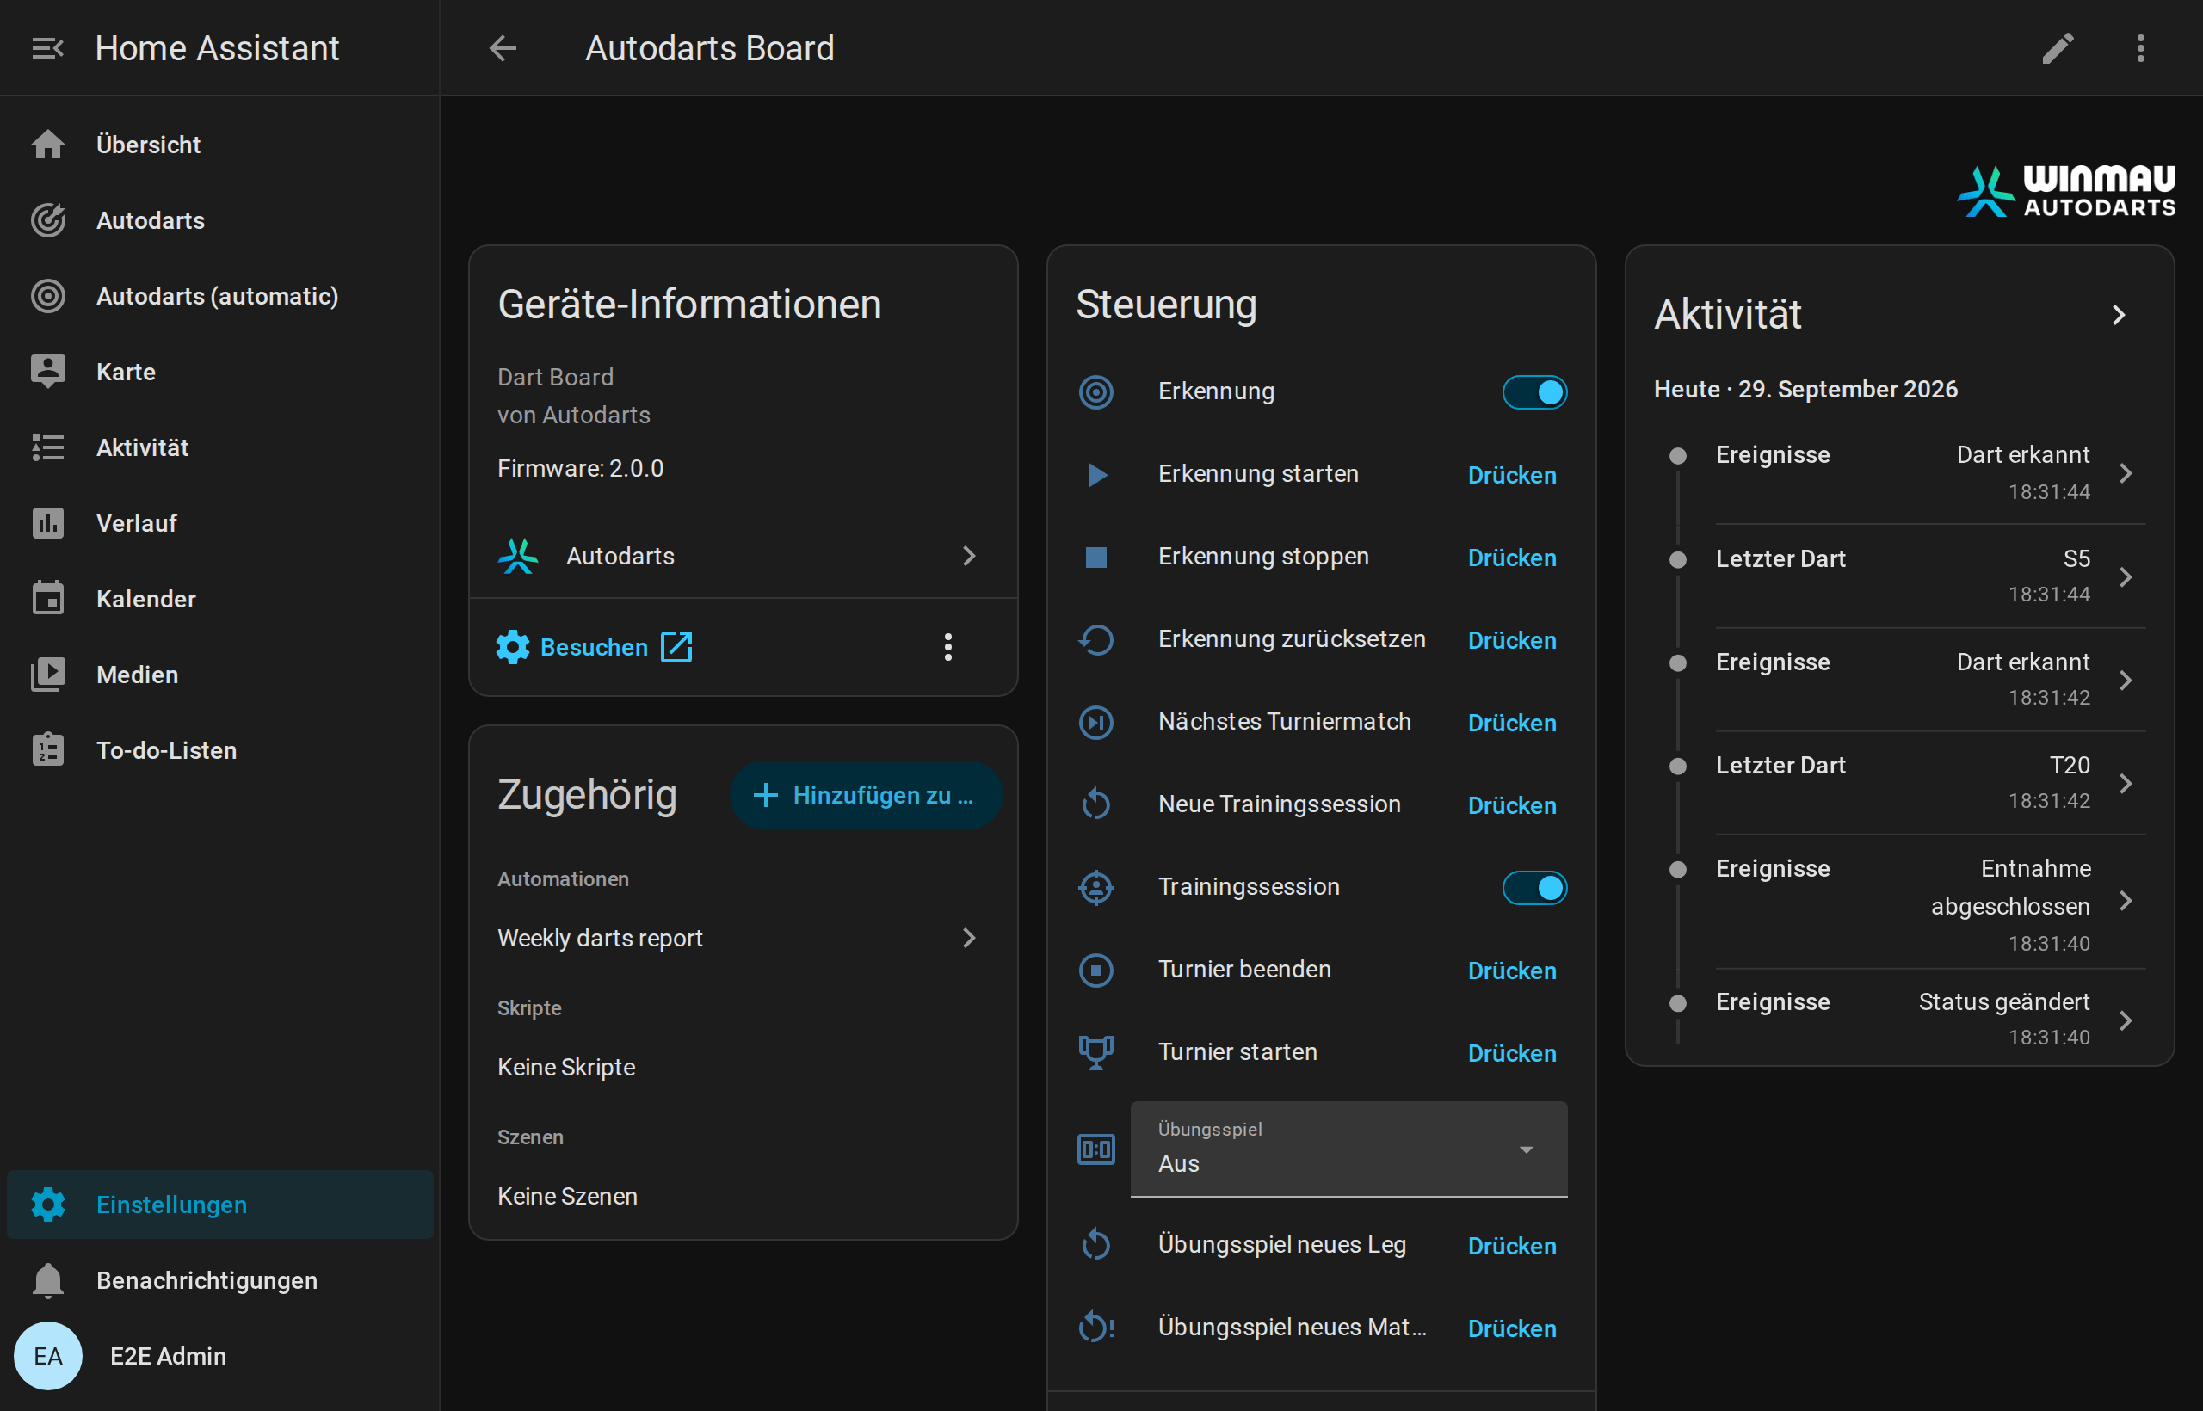Toggle the Trainingssession switch
This screenshot has height=1411, width=2203.
(1535, 887)
